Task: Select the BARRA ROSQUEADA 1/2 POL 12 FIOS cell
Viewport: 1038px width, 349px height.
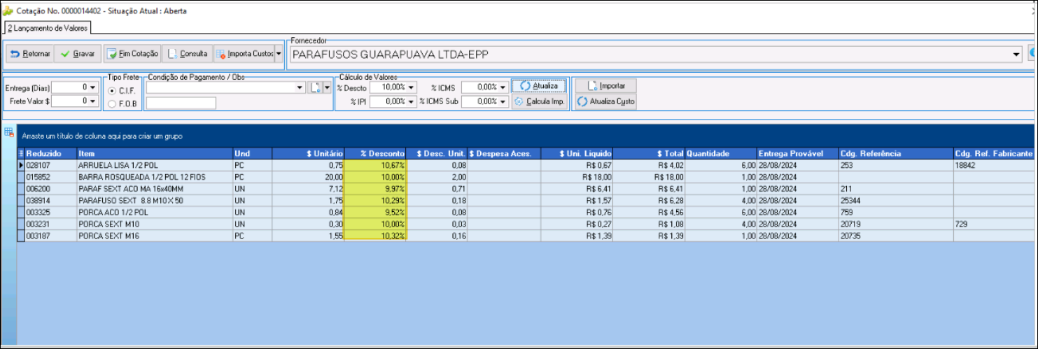Action: [155, 177]
